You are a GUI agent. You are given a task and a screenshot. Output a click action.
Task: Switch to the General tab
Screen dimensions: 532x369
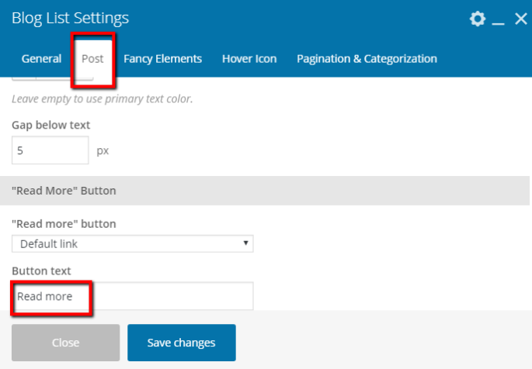[42, 59]
